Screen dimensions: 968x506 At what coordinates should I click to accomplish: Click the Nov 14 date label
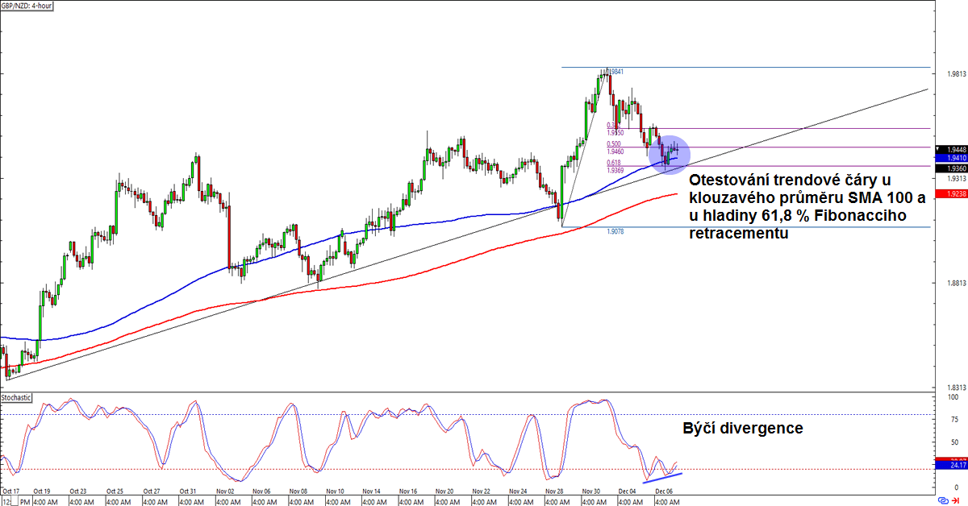[372, 491]
